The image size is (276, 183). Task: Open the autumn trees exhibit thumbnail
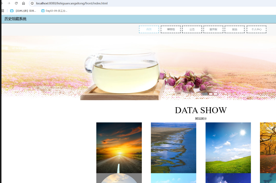[268, 148]
